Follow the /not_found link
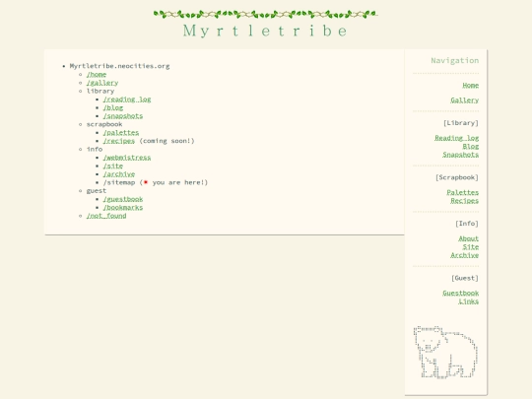Screen dimensions: 532x399 click(106, 216)
